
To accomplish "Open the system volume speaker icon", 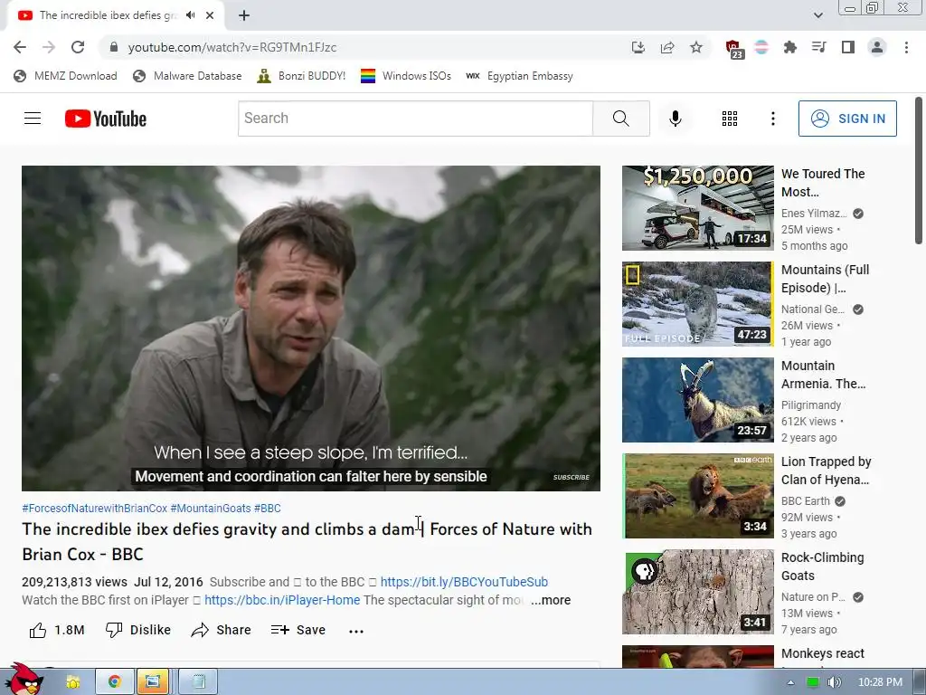I will click(x=833, y=682).
